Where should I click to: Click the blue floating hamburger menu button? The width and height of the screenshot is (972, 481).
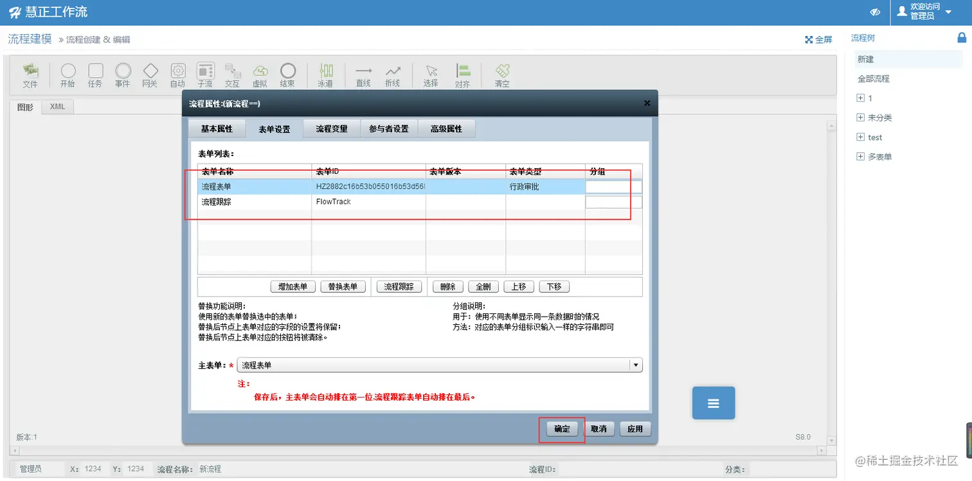[714, 403]
